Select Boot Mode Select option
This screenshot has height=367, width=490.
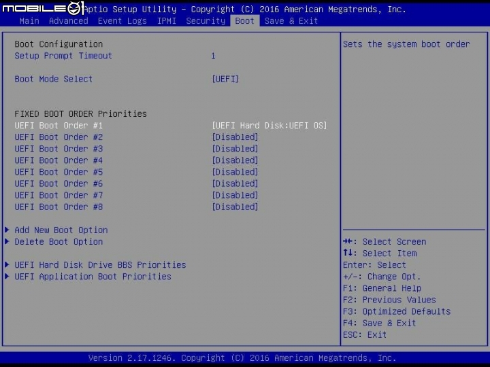(54, 79)
